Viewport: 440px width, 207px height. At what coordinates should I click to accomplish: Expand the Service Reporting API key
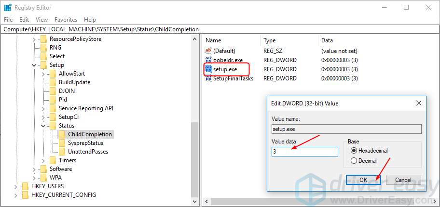click(x=43, y=109)
